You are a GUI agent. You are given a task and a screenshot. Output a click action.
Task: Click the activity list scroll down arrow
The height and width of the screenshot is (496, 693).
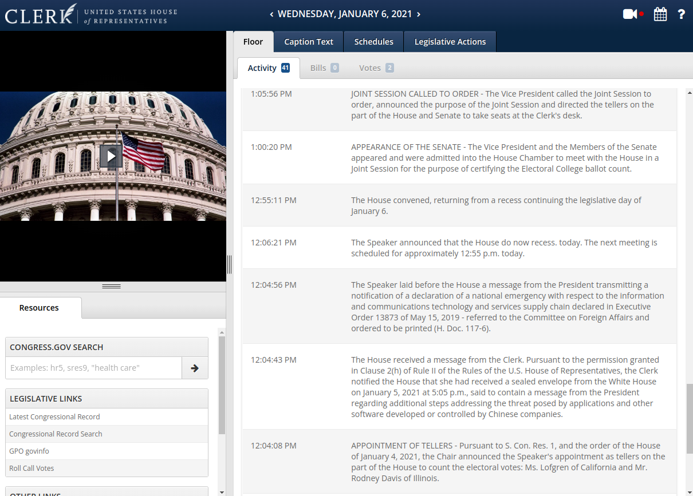(x=690, y=492)
